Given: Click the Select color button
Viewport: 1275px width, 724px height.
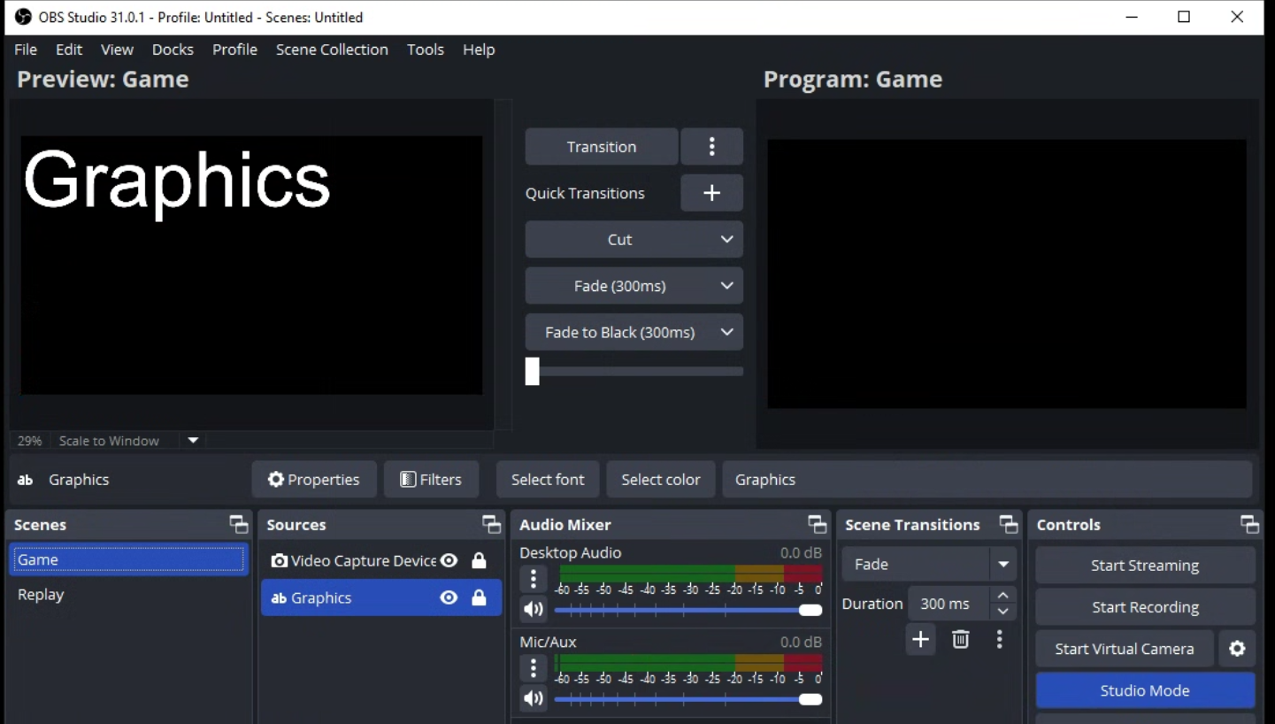Looking at the screenshot, I should tap(661, 480).
